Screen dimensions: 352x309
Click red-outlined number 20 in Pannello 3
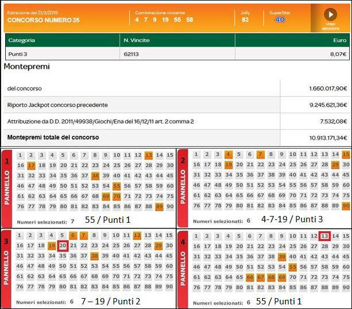pyautogui.click(x=63, y=246)
